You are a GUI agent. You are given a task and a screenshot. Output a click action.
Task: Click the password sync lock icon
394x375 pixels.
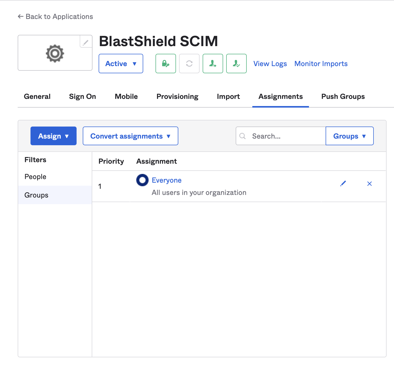point(165,64)
